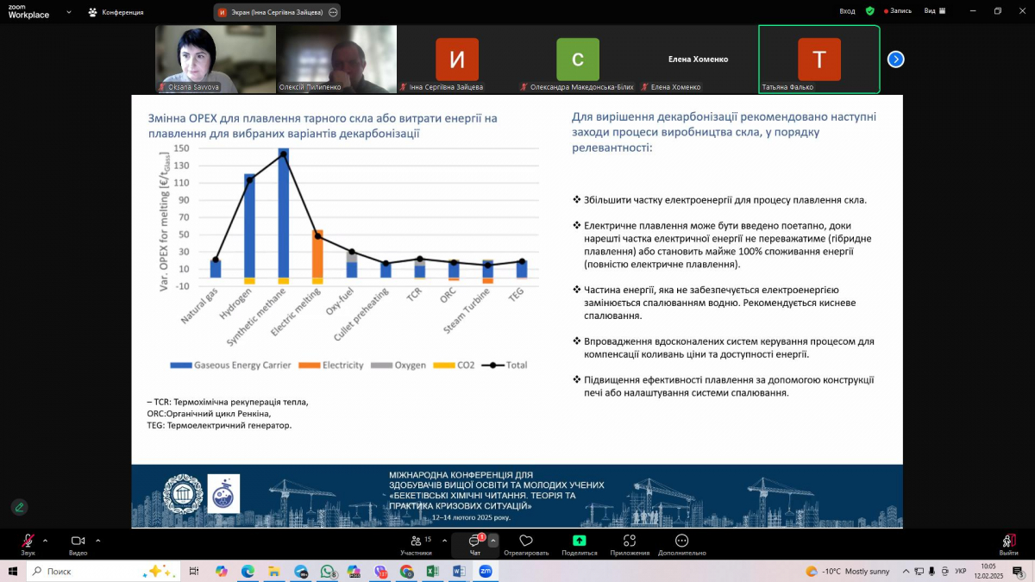This screenshot has height=582, width=1035.
Task: Open the Чат chat panel
Action: click(x=474, y=542)
